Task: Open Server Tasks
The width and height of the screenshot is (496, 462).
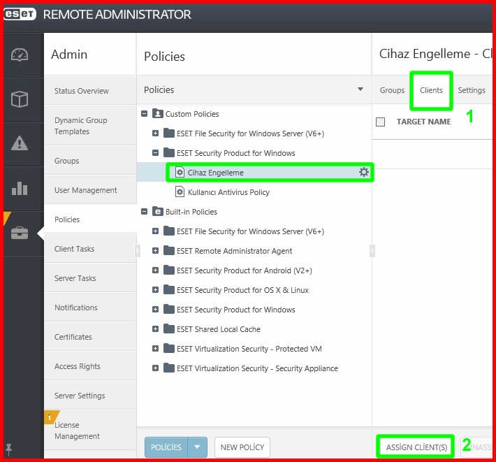Action: point(91,278)
